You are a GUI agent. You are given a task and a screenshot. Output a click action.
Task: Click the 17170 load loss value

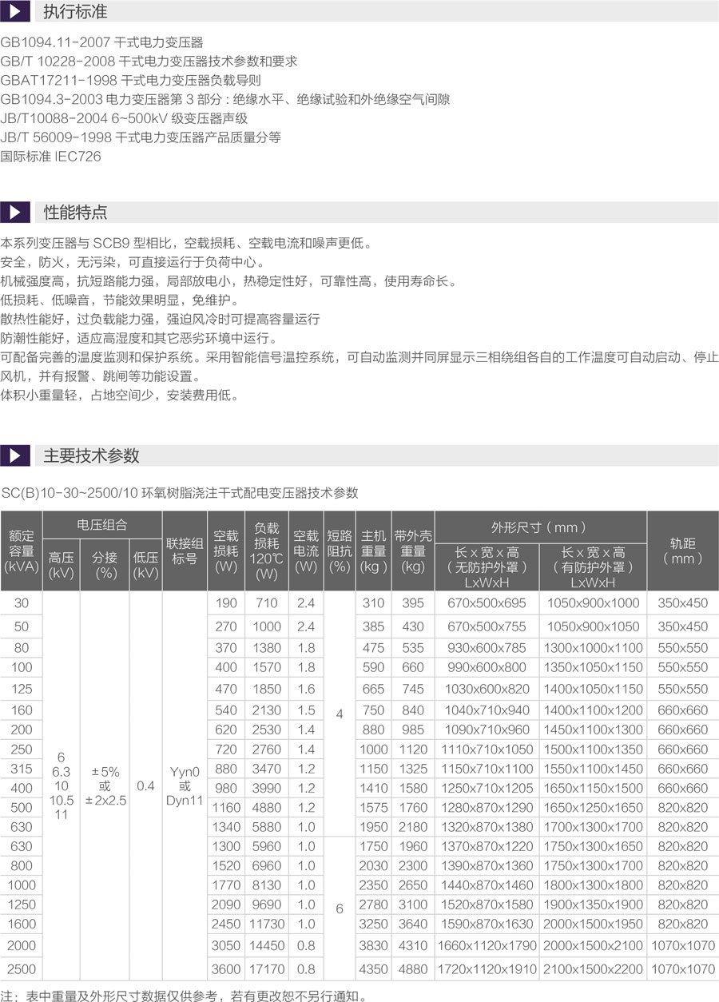pos(267,969)
